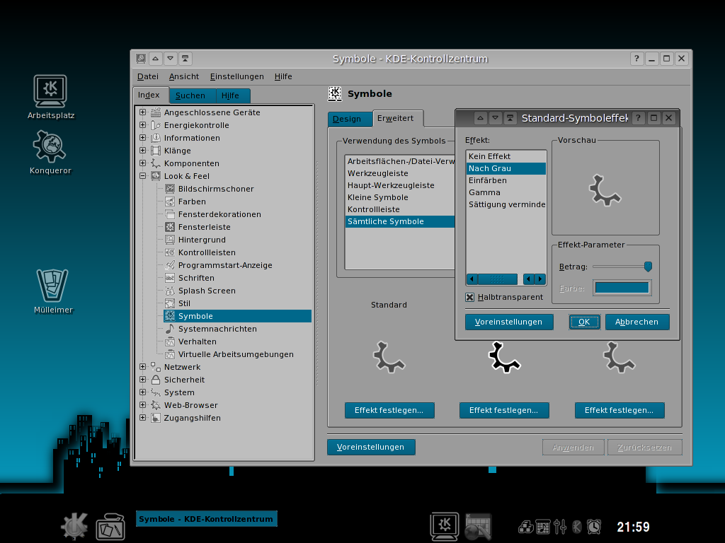Click the panel icon next to the K menu
Image resolution: width=725 pixels, height=543 pixels.
[110, 527]
